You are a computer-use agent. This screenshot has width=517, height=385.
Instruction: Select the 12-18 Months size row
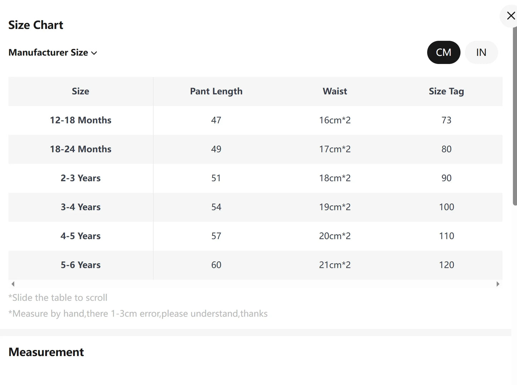click(x=81, y=120)
